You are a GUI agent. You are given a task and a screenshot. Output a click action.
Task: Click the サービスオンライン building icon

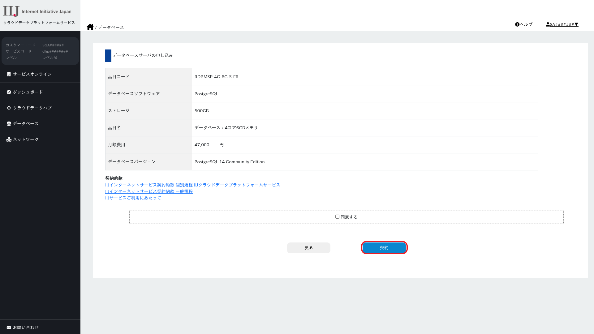(x=9, y=74)
